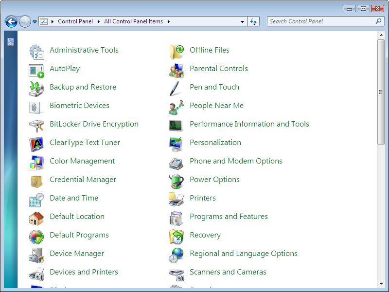The width and height of the screenshot is (389, 292).
Task: Open the BitLocker Drive Encryption icon
Action: click(x=36, y=126)
